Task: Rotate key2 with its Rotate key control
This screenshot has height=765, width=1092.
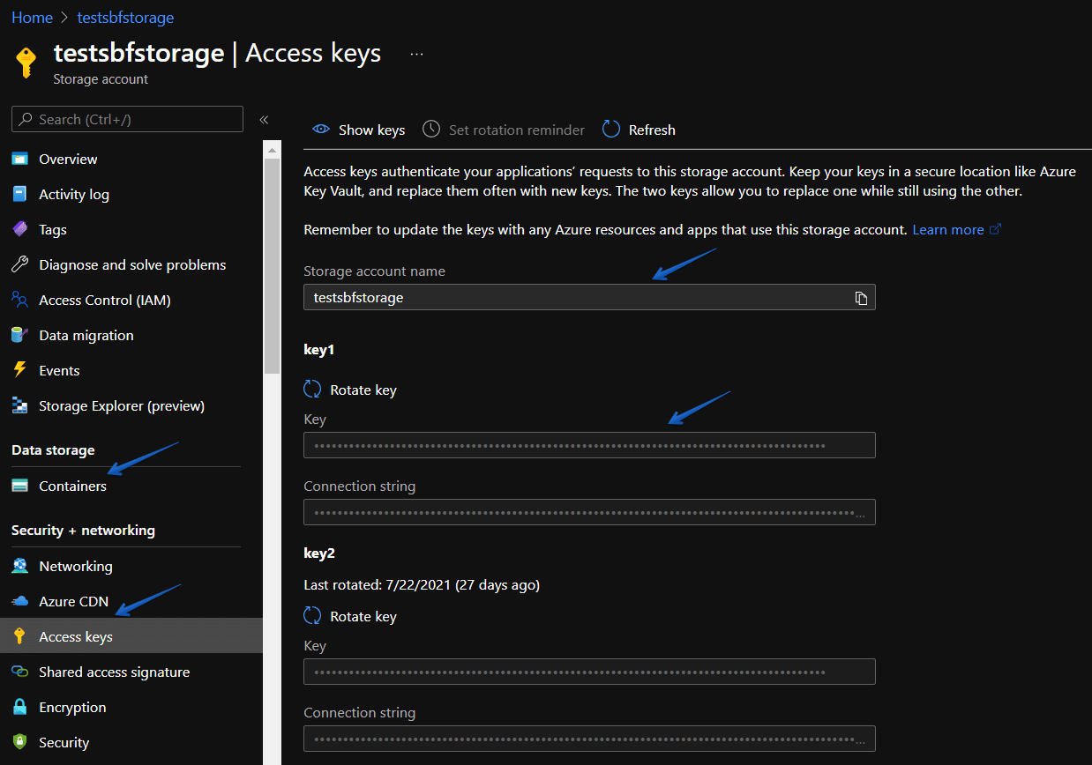Action: (350, 616)
